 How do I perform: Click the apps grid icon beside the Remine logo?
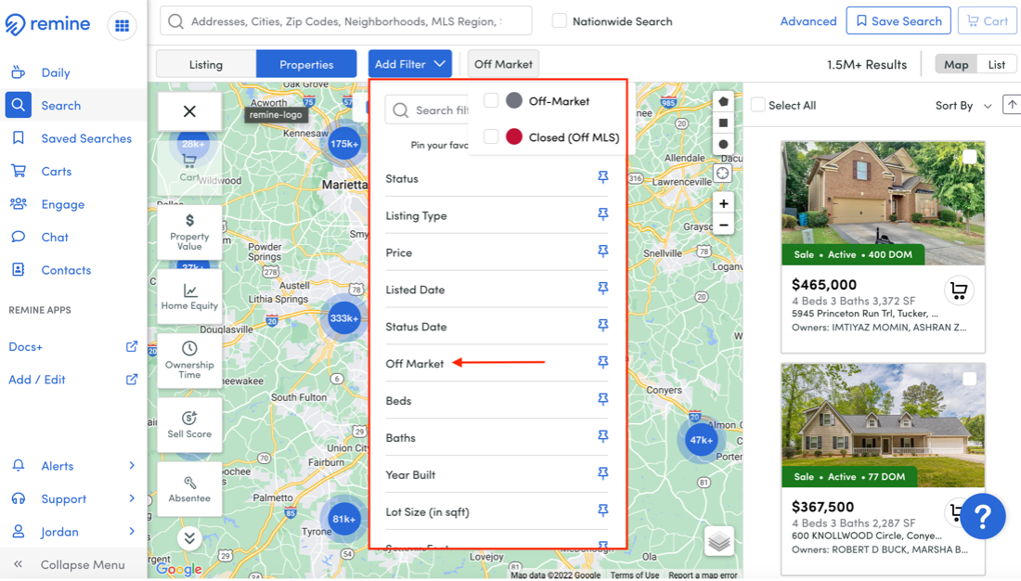click(122, 26)
